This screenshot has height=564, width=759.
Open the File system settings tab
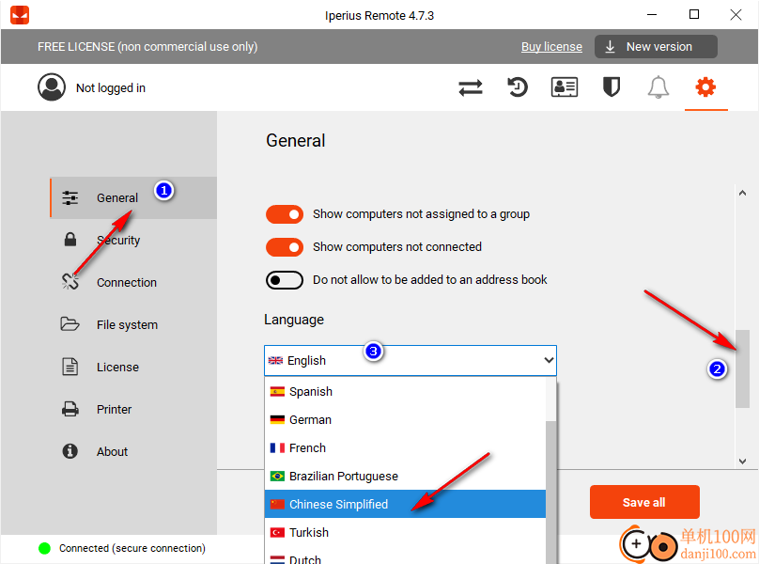coord(133,324)
